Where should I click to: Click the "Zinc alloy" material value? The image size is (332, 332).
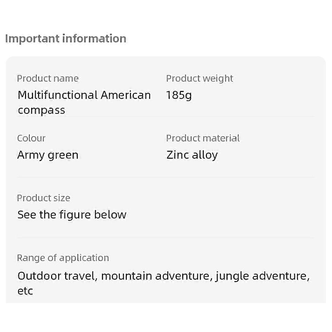click(192, 155)
